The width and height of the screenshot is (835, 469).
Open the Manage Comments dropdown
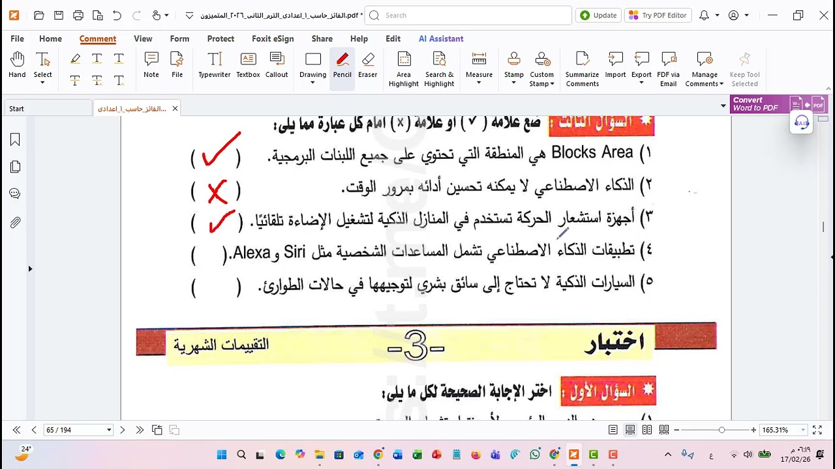pyautogui.click(x=721, y=84)
